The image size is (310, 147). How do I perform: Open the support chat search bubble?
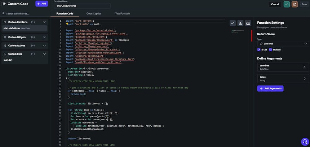(305, 142)
